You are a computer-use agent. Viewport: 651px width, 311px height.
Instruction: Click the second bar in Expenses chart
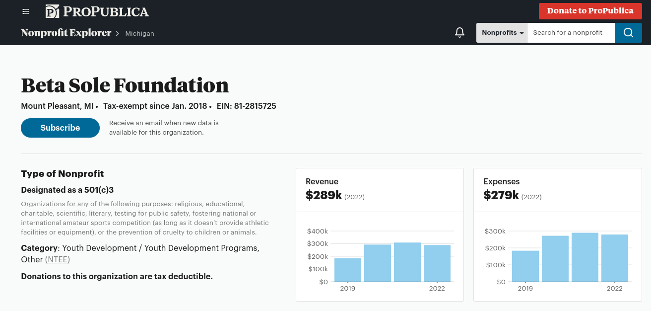[555, 259]
